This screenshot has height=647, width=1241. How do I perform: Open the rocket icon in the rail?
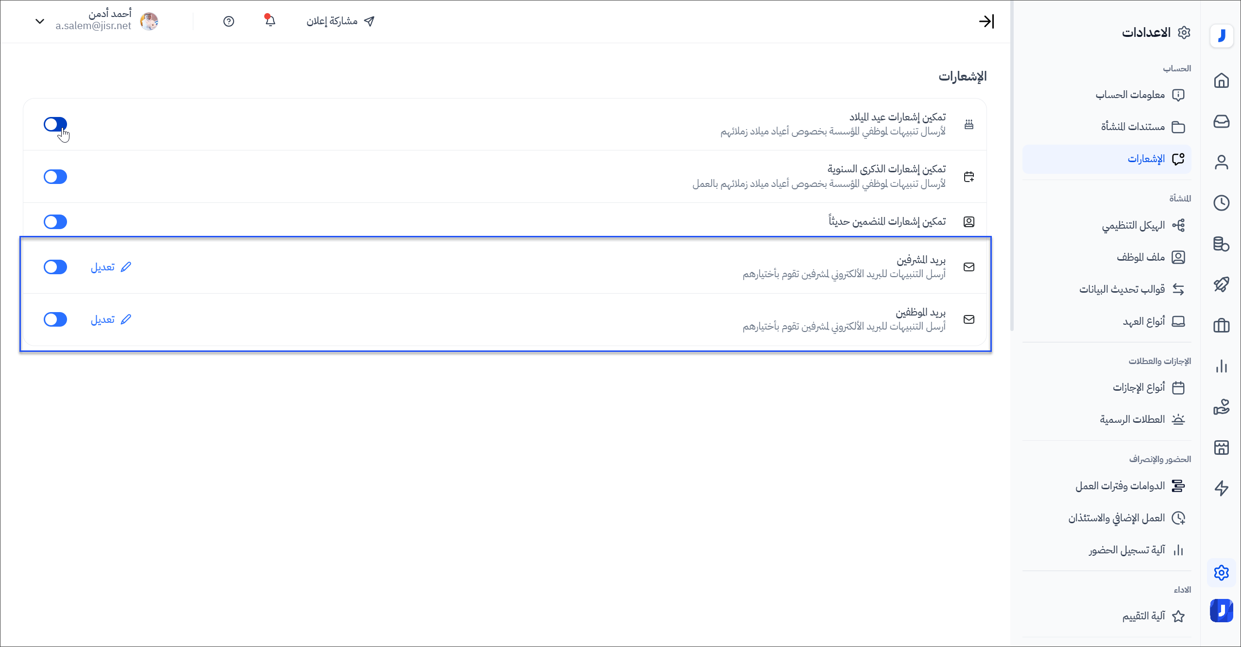(1221, 284)
